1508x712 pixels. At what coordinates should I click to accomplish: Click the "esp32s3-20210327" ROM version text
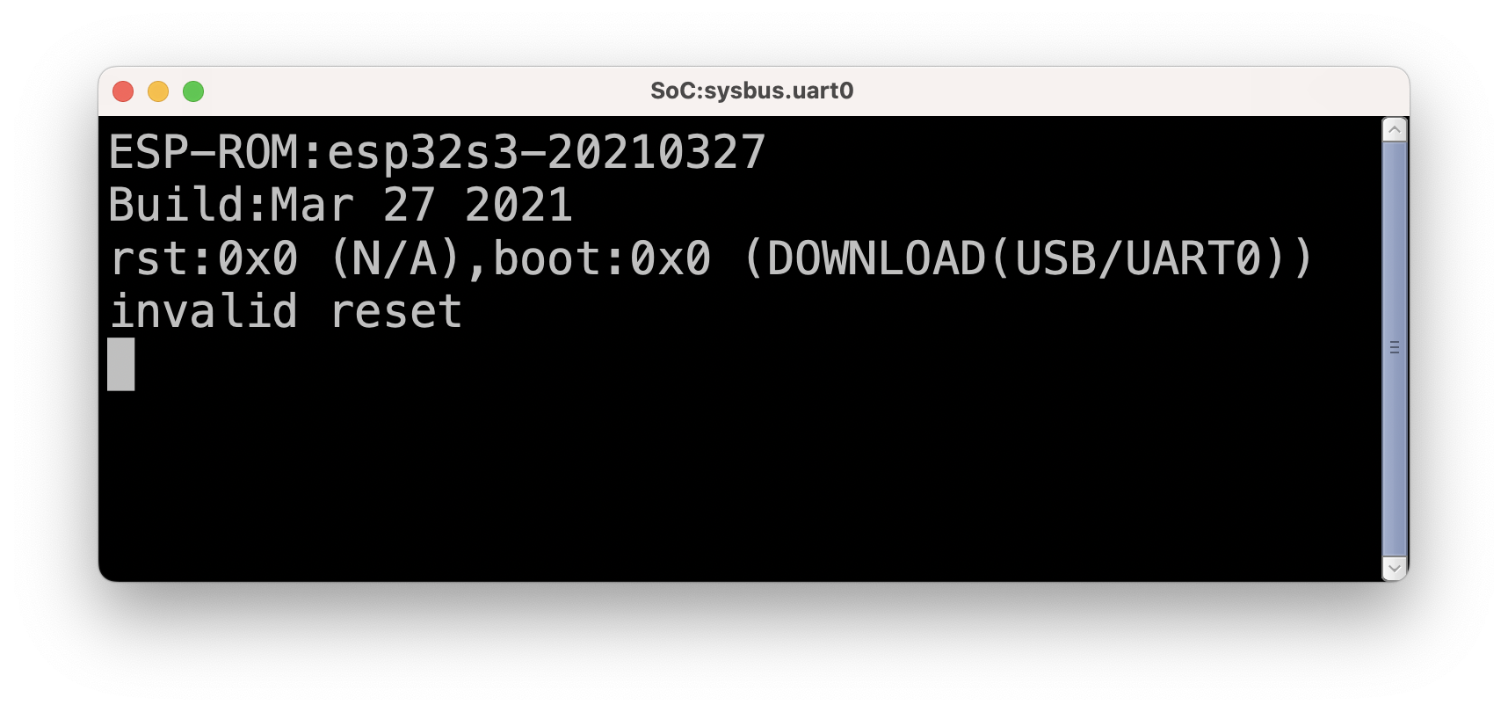coord(546,153)
